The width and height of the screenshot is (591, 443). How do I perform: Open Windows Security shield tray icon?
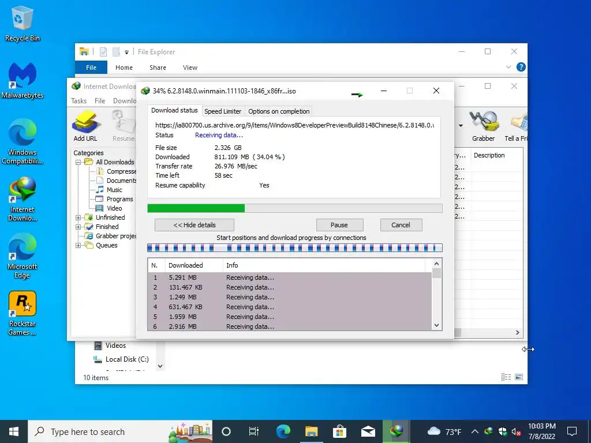(x=503, y=431)
